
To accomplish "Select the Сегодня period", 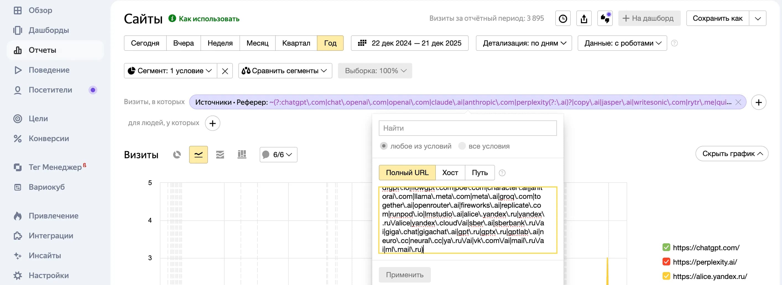I will pyautogui.click(x=145, y=43).
